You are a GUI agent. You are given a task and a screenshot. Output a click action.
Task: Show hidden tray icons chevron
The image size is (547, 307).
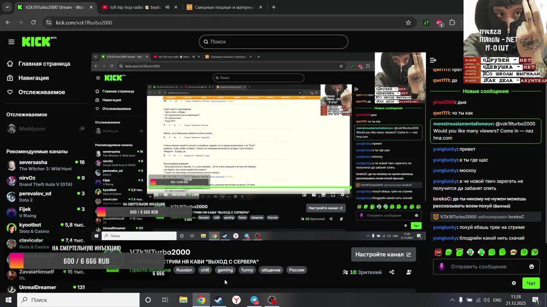pos(452,300)
